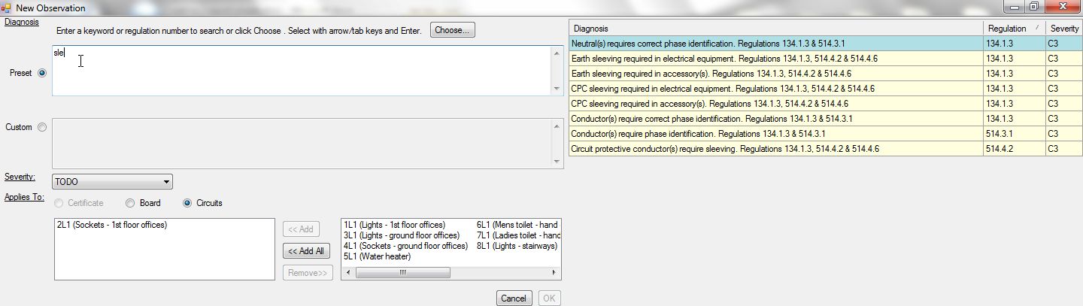Viewport: 1083px width, 306px height.
Task: Open the Severity TODO dropdown
Action: pyautogui.click(x=113, y=182)
